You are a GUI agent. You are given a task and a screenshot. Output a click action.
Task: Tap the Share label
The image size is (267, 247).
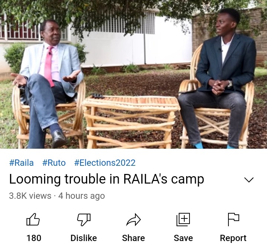133,238
